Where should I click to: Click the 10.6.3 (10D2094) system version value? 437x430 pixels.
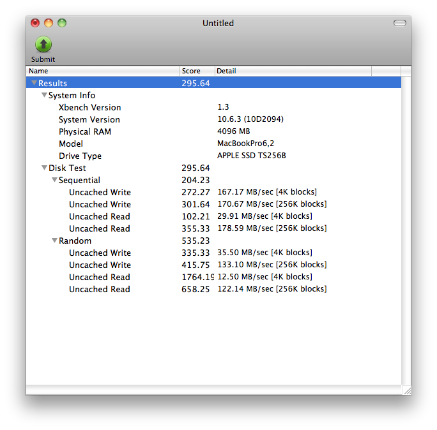[250, 119]
